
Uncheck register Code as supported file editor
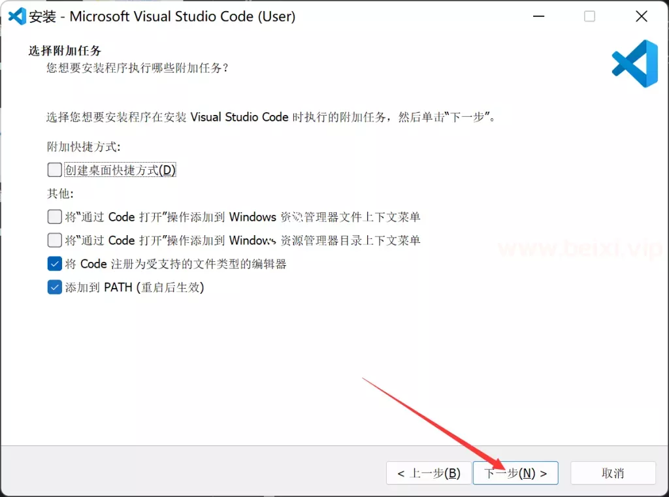(x=55, y=264)
